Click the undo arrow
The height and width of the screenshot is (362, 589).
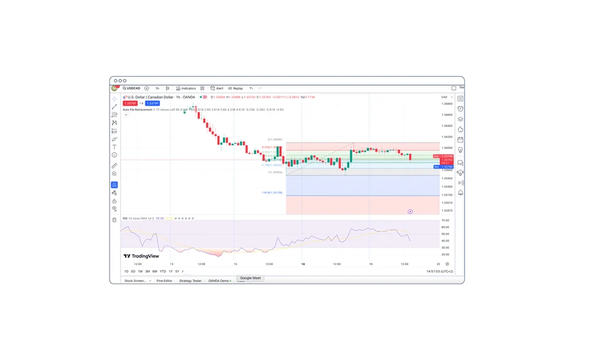[251, 89]
